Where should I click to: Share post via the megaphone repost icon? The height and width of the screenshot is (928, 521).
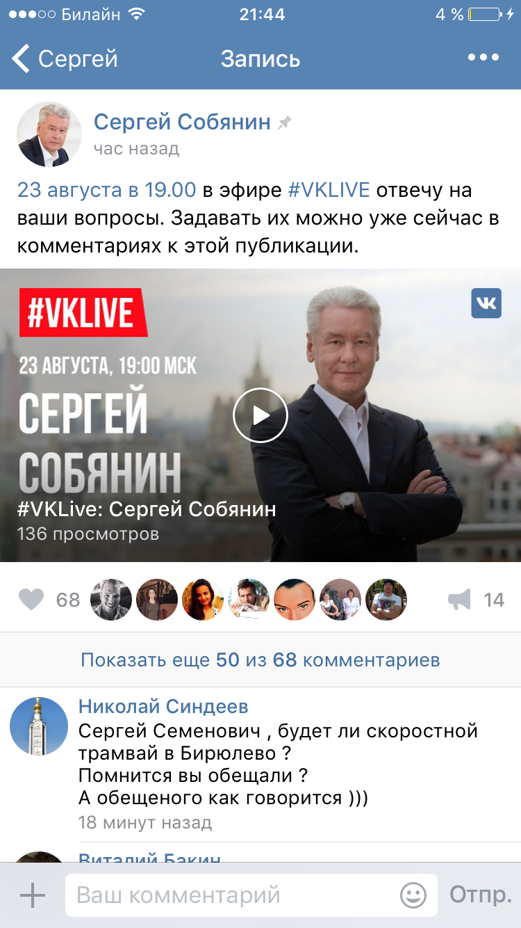click(x=459, y=600)
